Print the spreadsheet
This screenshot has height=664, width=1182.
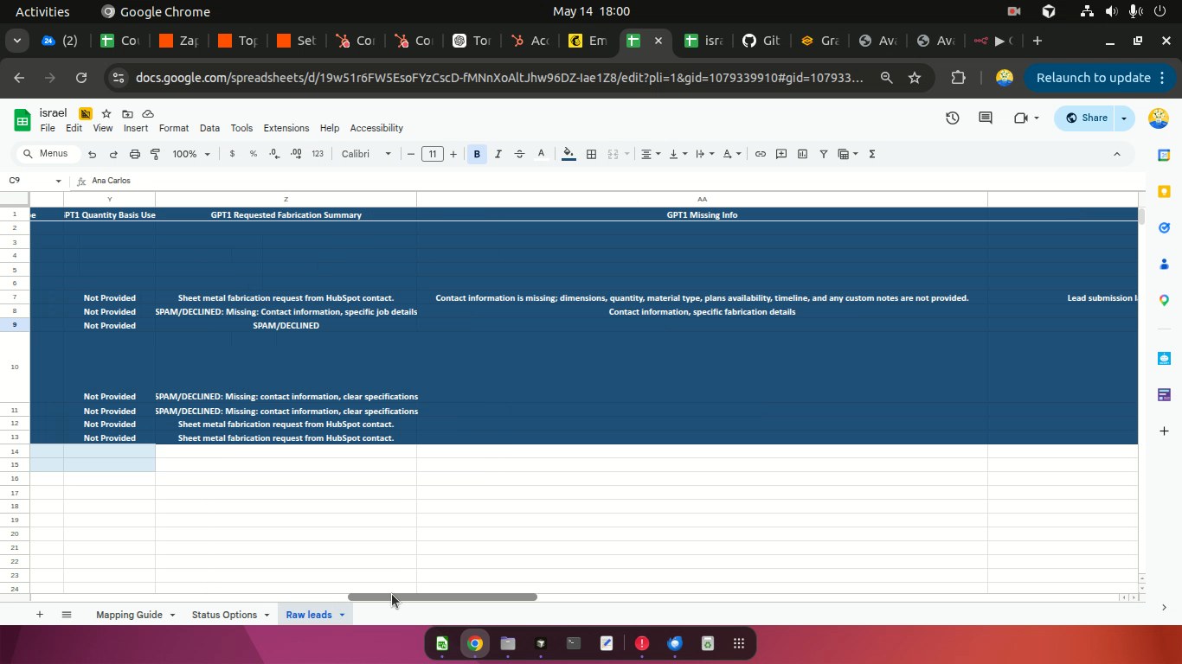[x=134, y=154]
